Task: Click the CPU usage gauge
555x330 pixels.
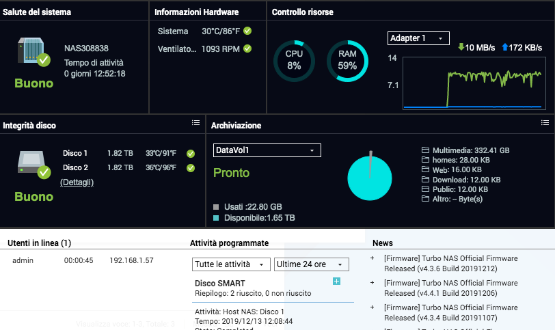Action: (294, 60)
